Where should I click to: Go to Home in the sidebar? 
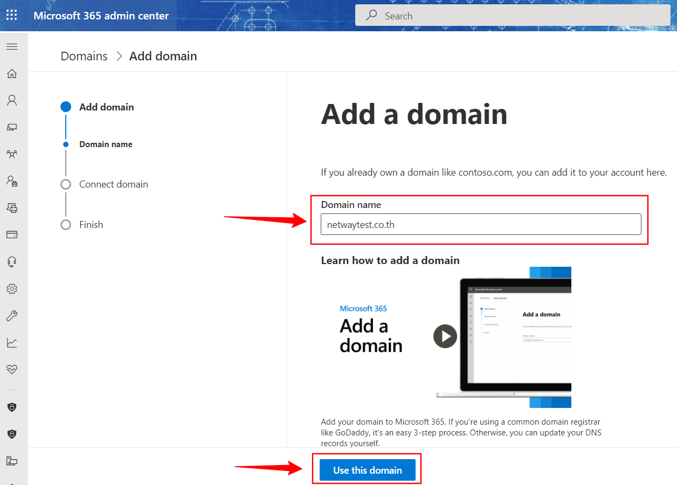(x=12, y=74)
